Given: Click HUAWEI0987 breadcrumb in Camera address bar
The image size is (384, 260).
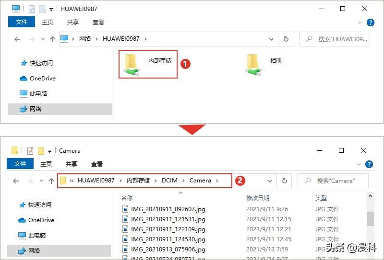Looking at the screenshot, I should coord(96,181).
